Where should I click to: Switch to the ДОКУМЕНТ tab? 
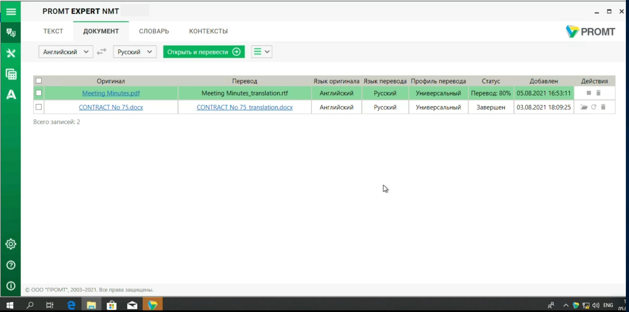pyautogui.click(x=101, y=31)
